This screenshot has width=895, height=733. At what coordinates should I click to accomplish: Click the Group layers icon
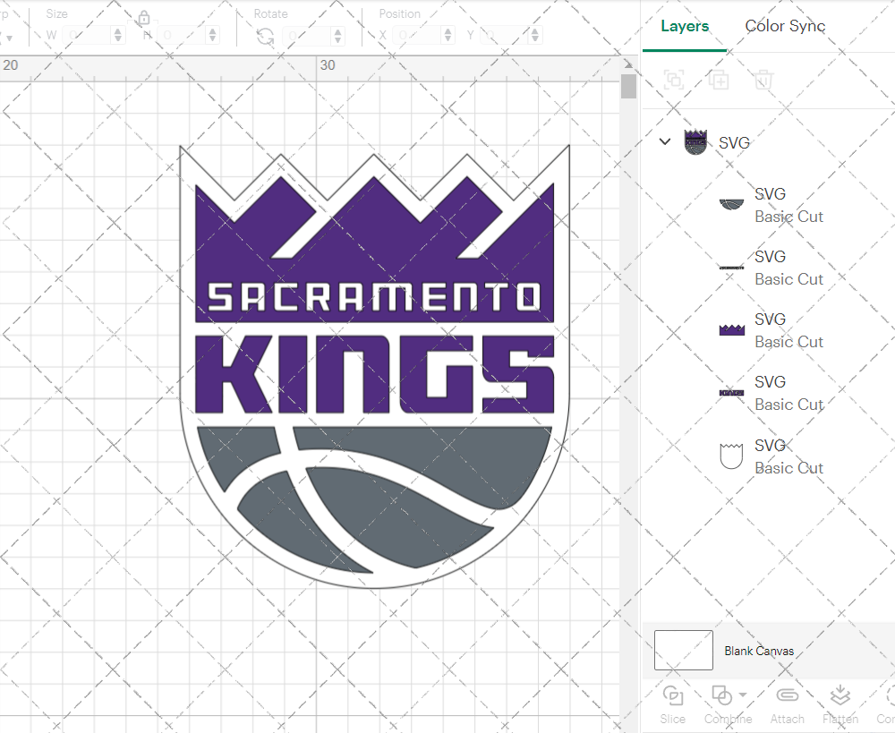[x=674, y=80]
